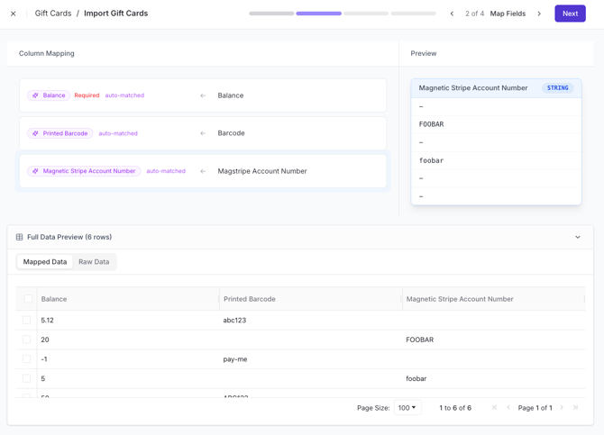Switch to the Raw Data tab
Image resolution: width=604 pixels, height=435 pixels.
[x=94, y=262]
